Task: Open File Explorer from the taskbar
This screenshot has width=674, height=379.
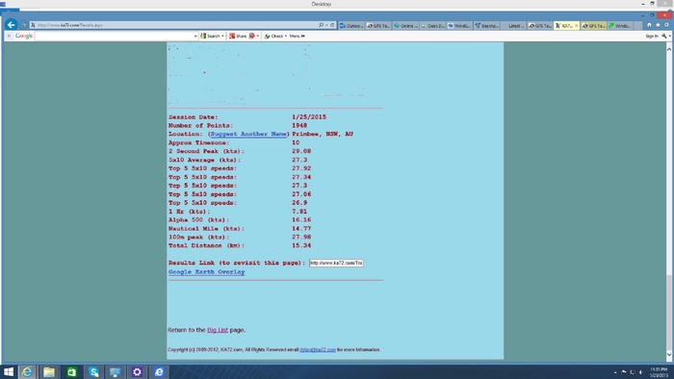Action: click(49, 371)
